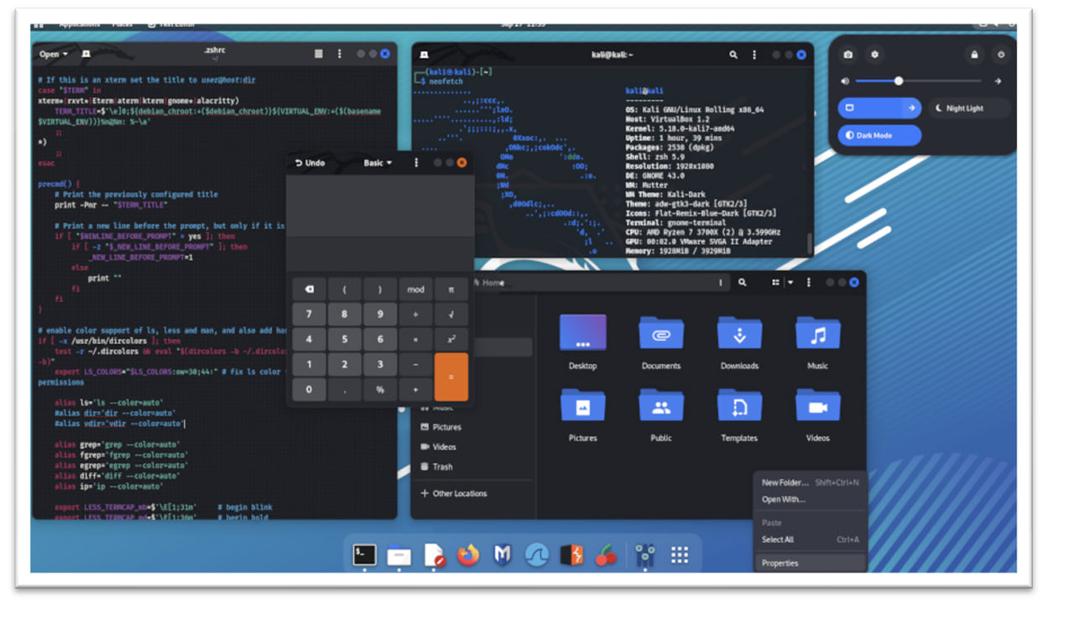Turn off Dark Mode toggle
Viewport: 1074px width, 621px height.
tap(878, 135)
